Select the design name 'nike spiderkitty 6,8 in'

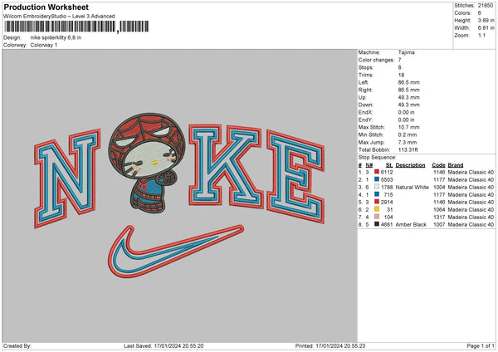[x=56, y=37]
